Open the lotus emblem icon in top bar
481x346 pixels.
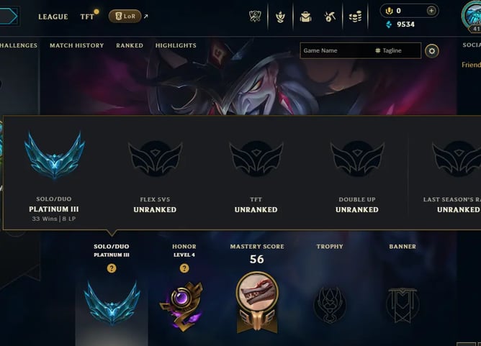(x=280, y=17)
